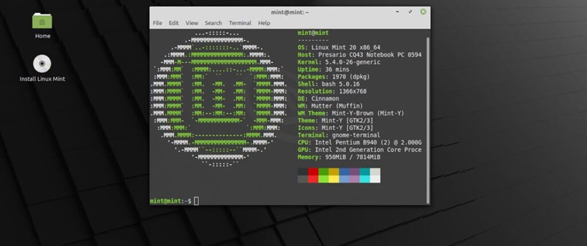Image resolution: width=587 pixels, height=246 pixels.
Task: Click the mint@mint header above the dashes
Action: (313, 33)
